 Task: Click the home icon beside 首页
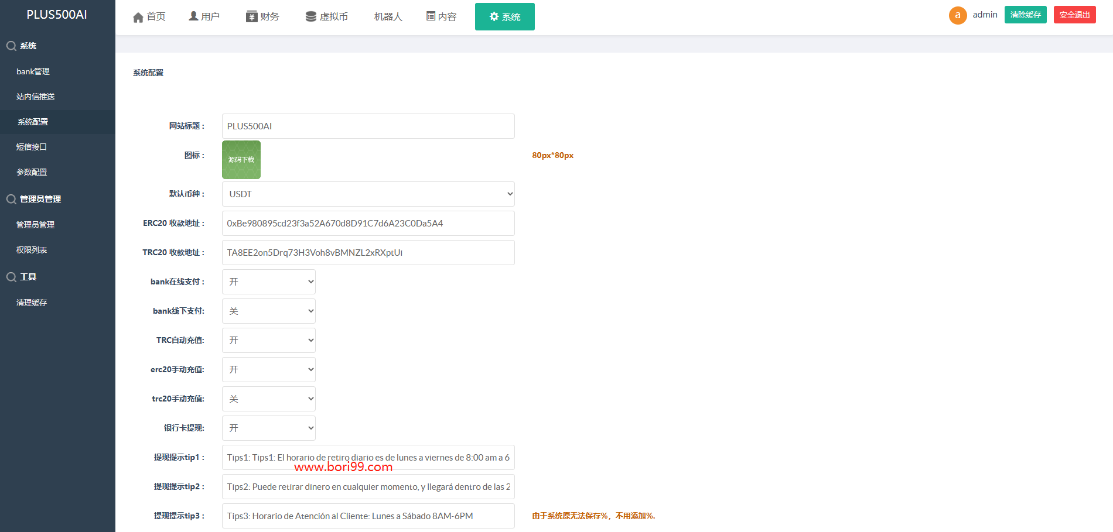[x=138, y=17]
